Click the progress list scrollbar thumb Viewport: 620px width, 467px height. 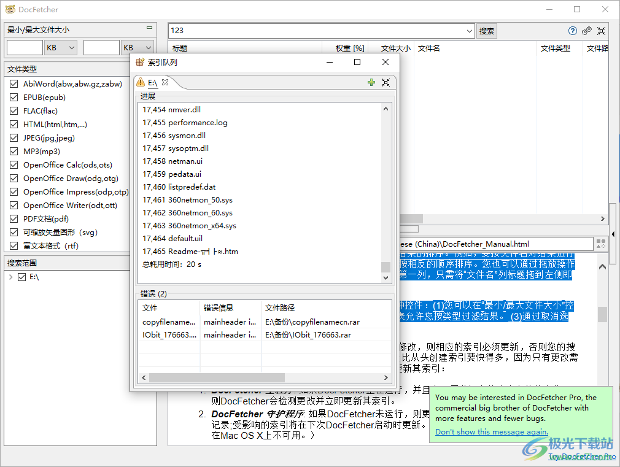386,267
